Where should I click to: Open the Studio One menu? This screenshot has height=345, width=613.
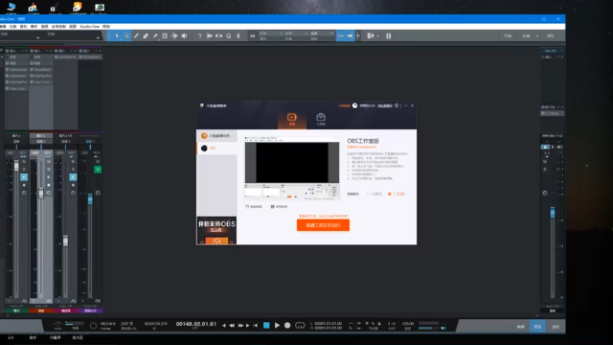[x=89, y=27]
